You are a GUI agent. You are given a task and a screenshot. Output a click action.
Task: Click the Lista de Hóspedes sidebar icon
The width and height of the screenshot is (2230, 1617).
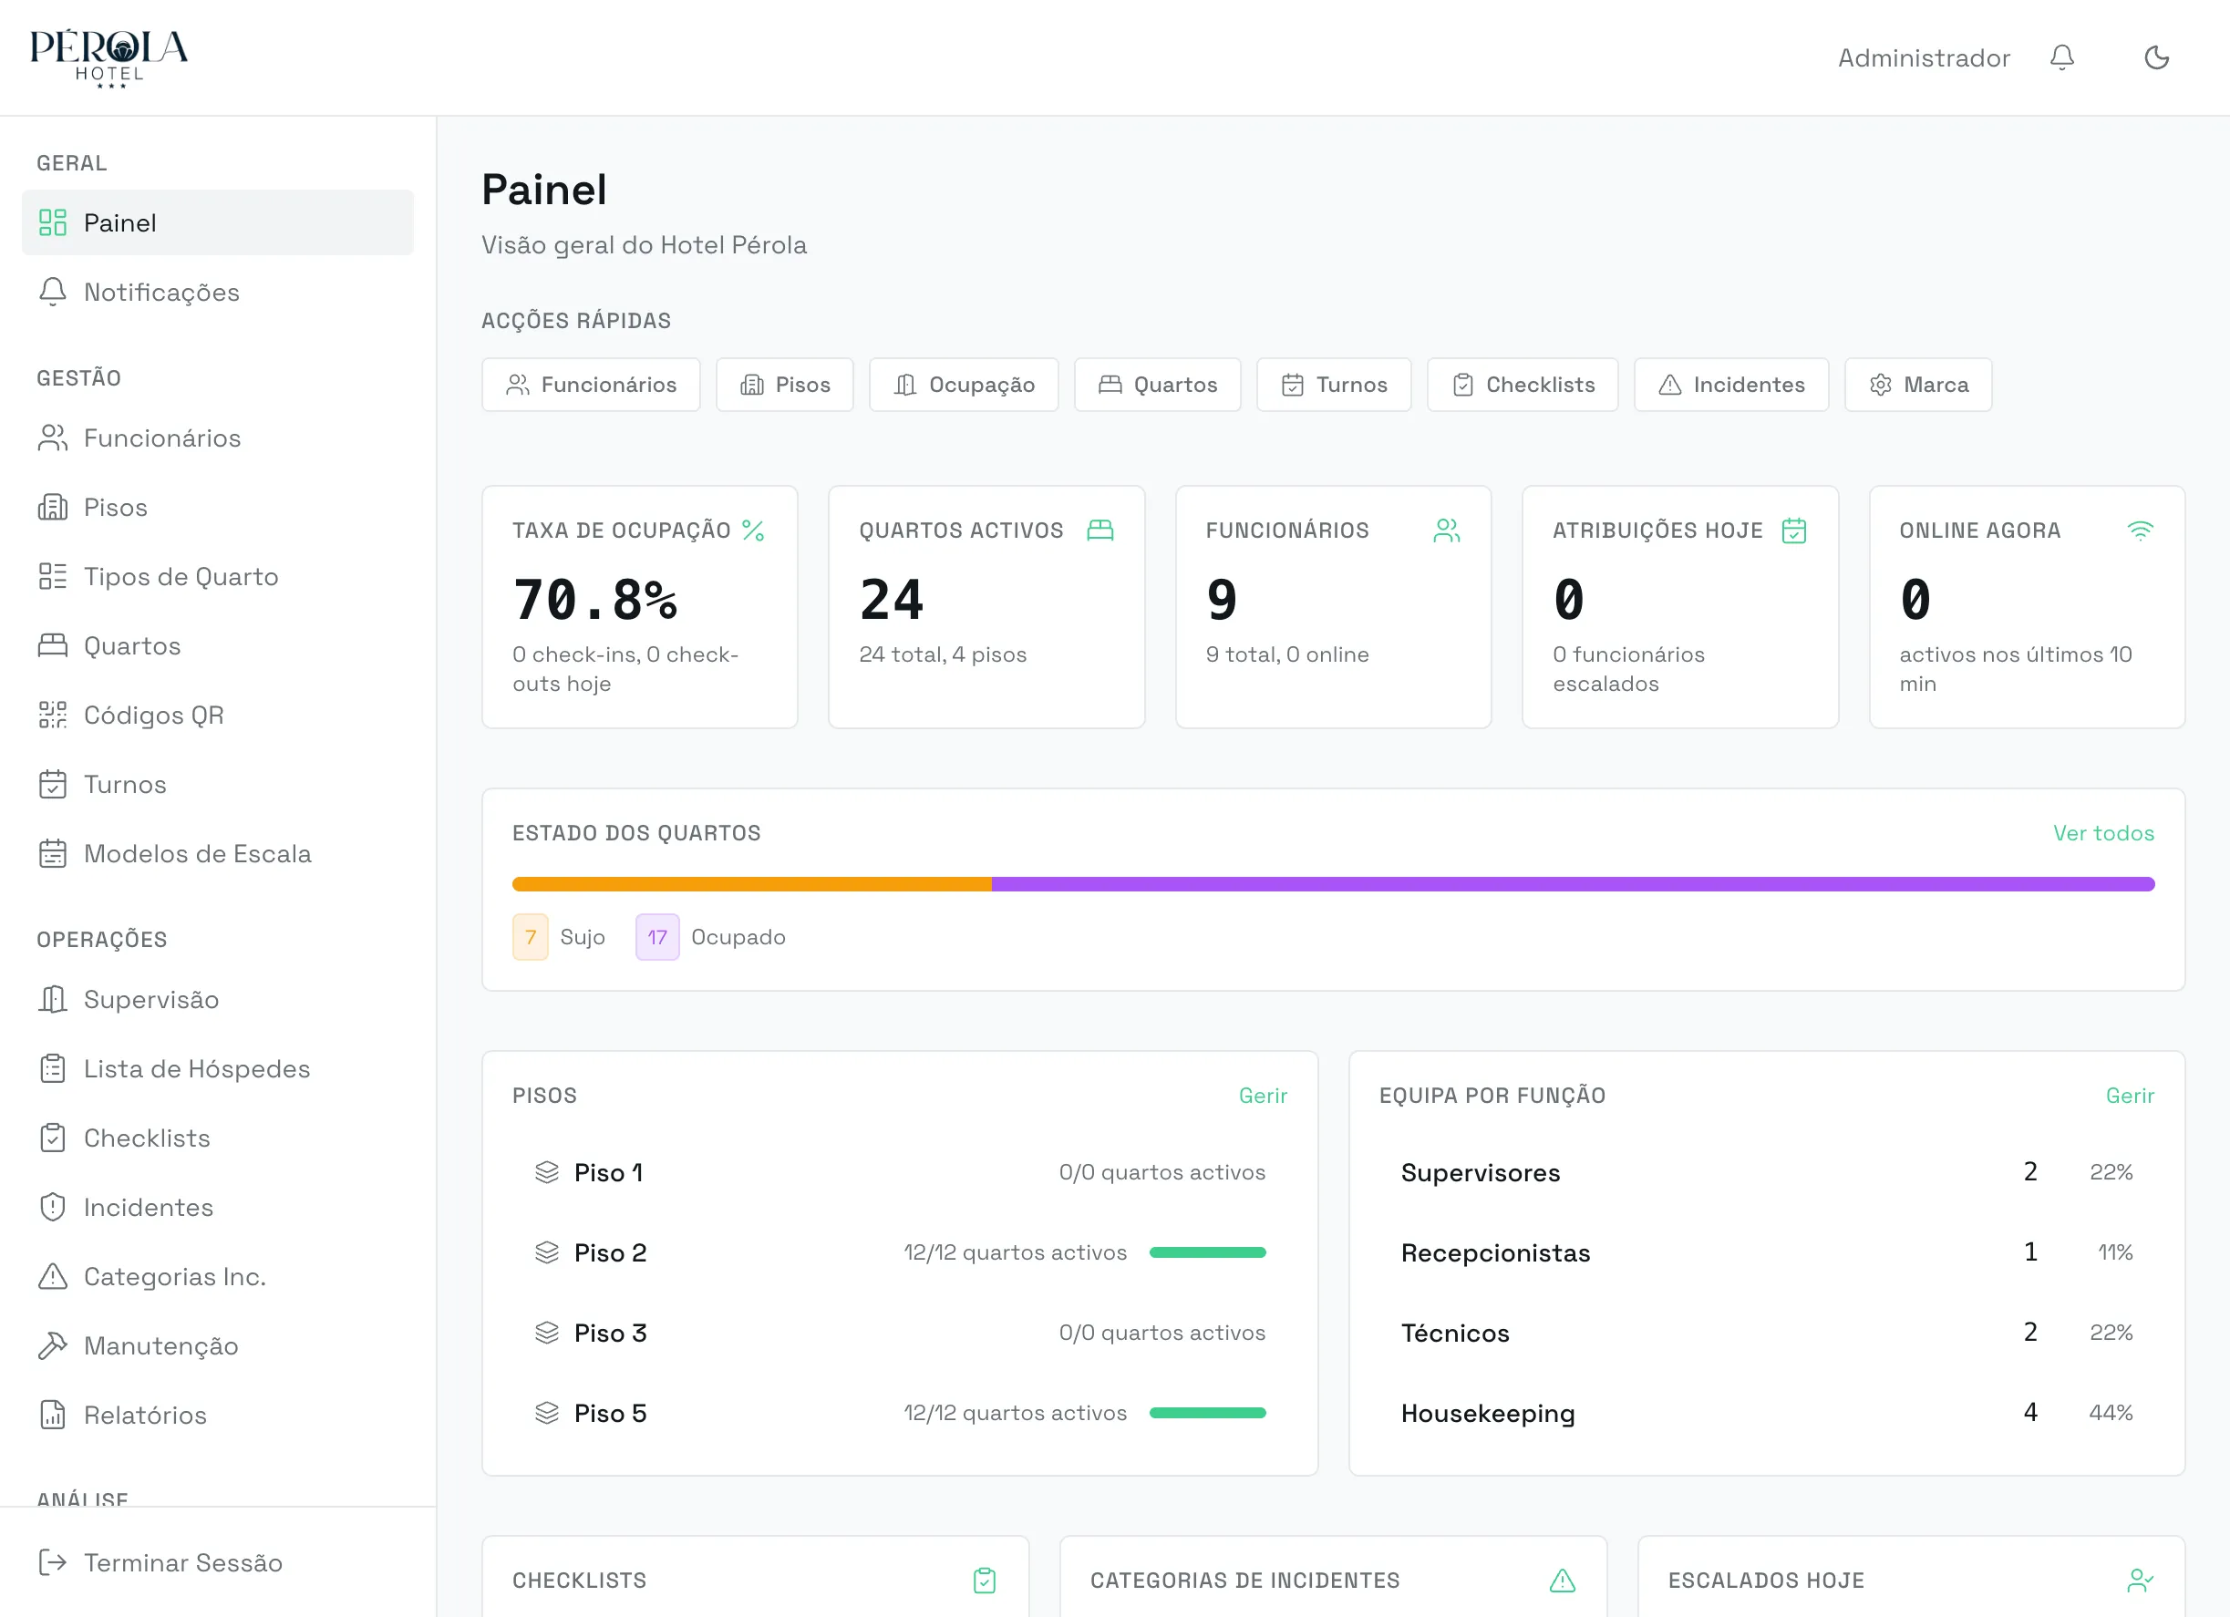click(52, 1068)
